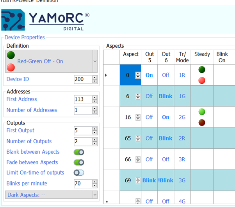Click the Steady signal icon in aspect 16 row
Viewport: 235px width, 207px height.
coord(202,117)
